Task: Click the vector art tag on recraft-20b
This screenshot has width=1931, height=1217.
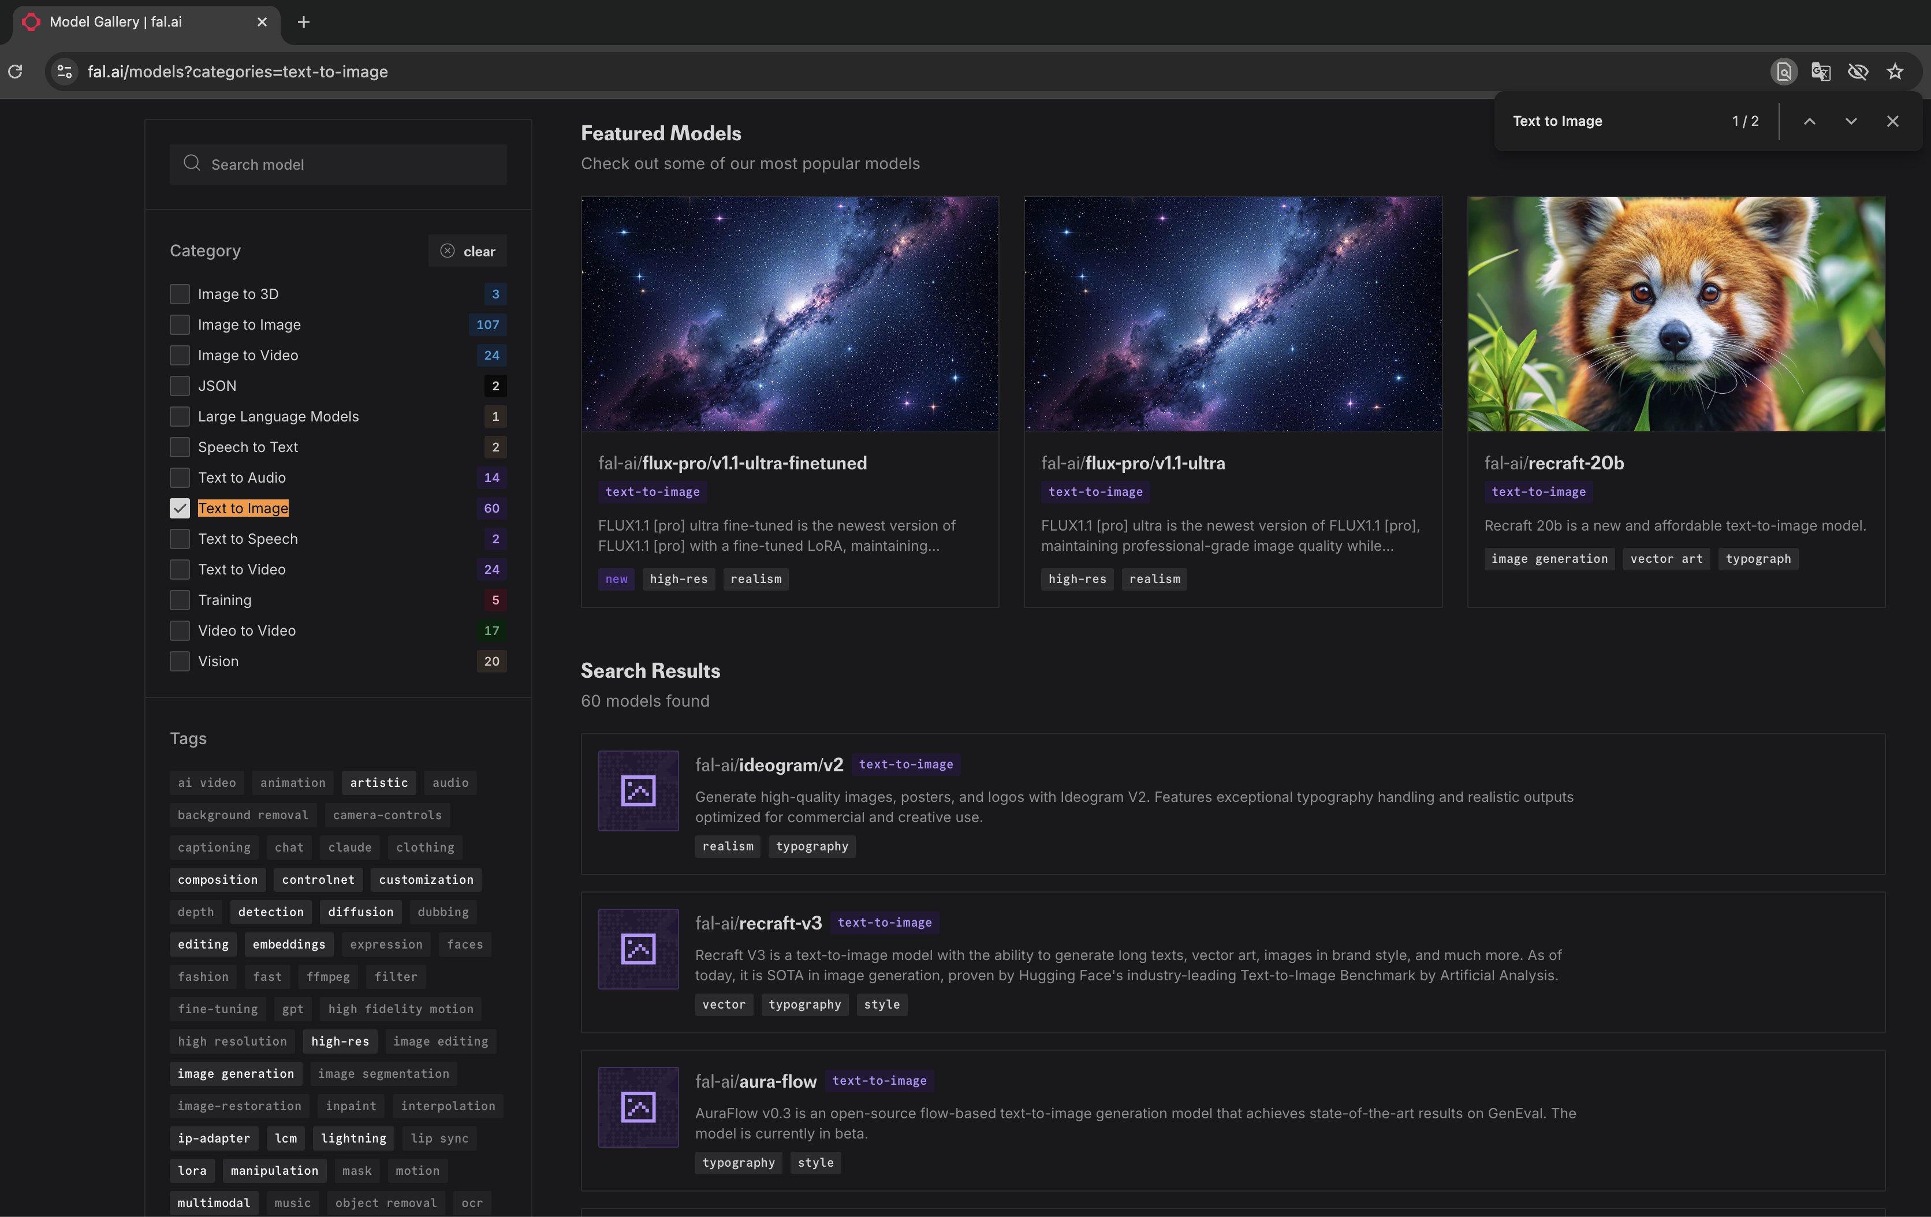Action: tap(1665, 559)
